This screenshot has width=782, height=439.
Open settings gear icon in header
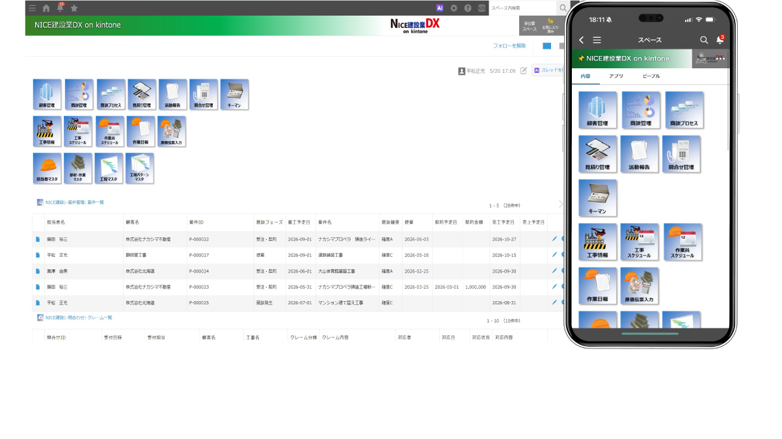click(x=454, y=8)
